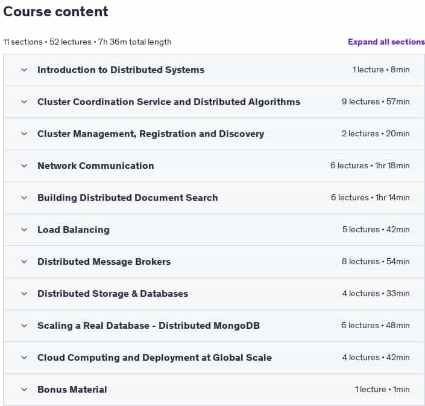Screen dimensions: 425x406
Task: Click '4 lectures • 42min' in Cloud Computing row
Action: (376, 357)
